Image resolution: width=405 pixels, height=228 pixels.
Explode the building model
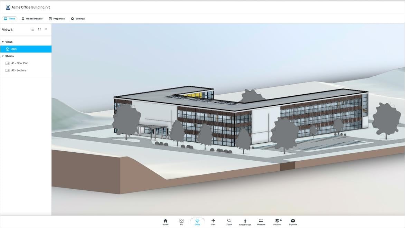pos(293,221)
